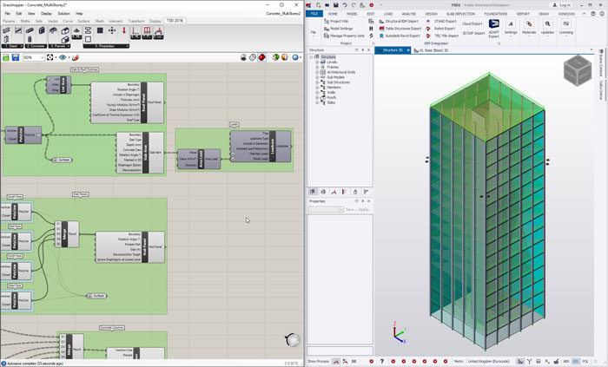The image size is (608, 367).
Task: Click the Grasshopper save file icon
Action: pos(15,57)
